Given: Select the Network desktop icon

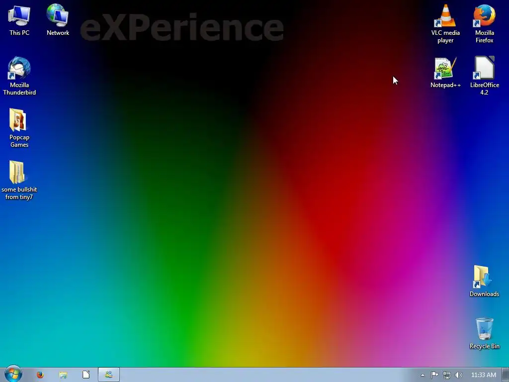Looking at the screenshot, I should click(58, 19).
